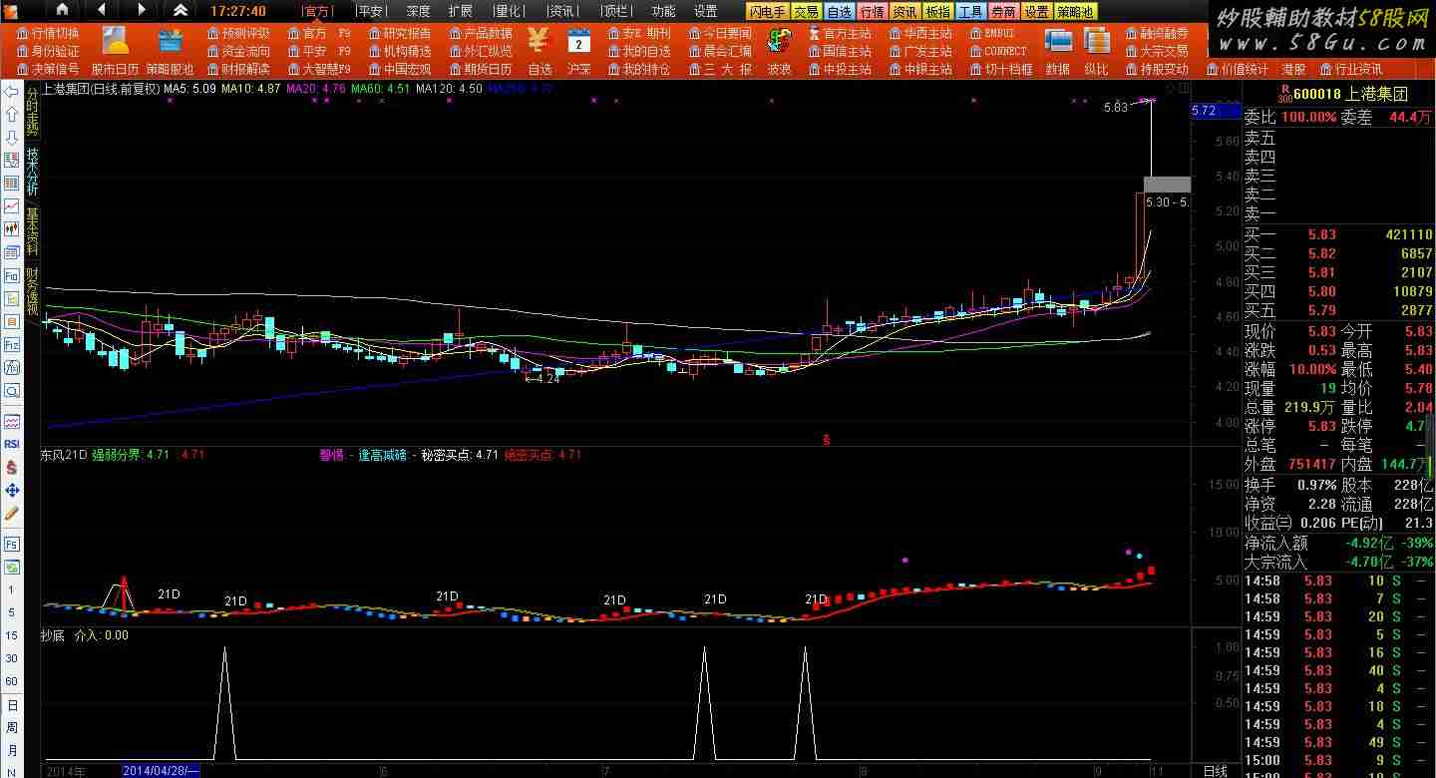Screen dimensions: 1436x778
Task: Click the candlestick chart icon in sidebar
Action: [x=12, y=229]
